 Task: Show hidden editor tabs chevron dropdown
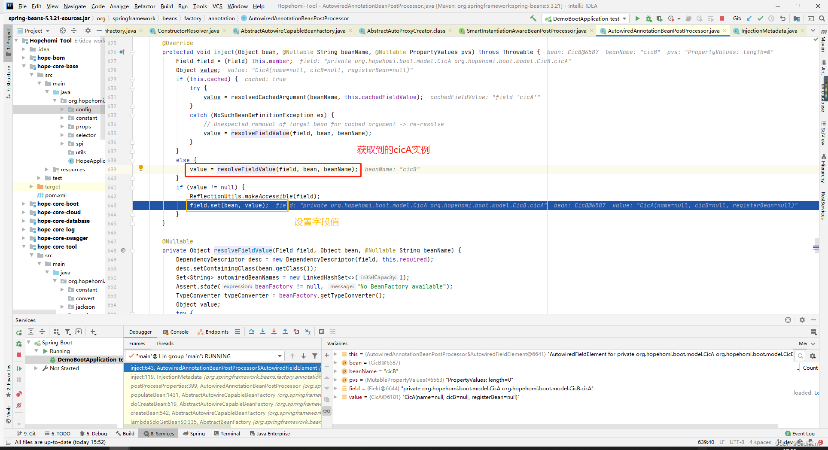pos(813,30)
